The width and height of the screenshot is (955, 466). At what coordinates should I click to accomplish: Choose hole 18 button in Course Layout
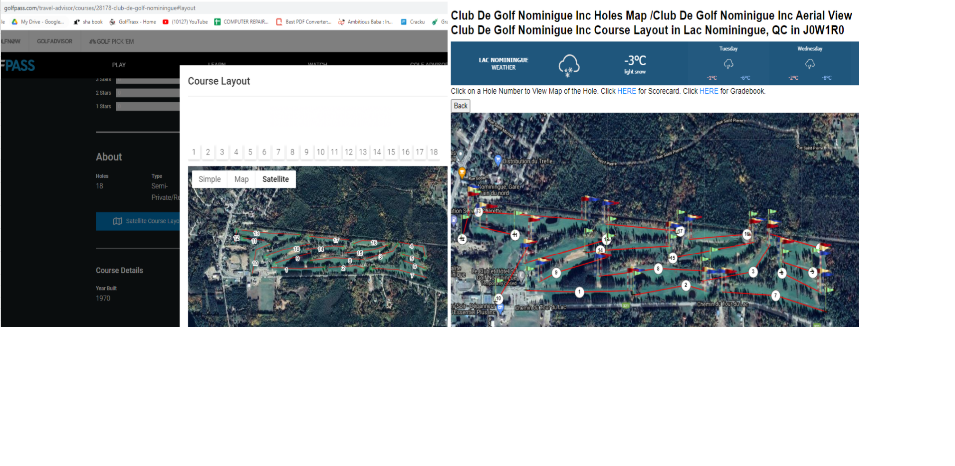pyautogui.click(x=434, y=152)
